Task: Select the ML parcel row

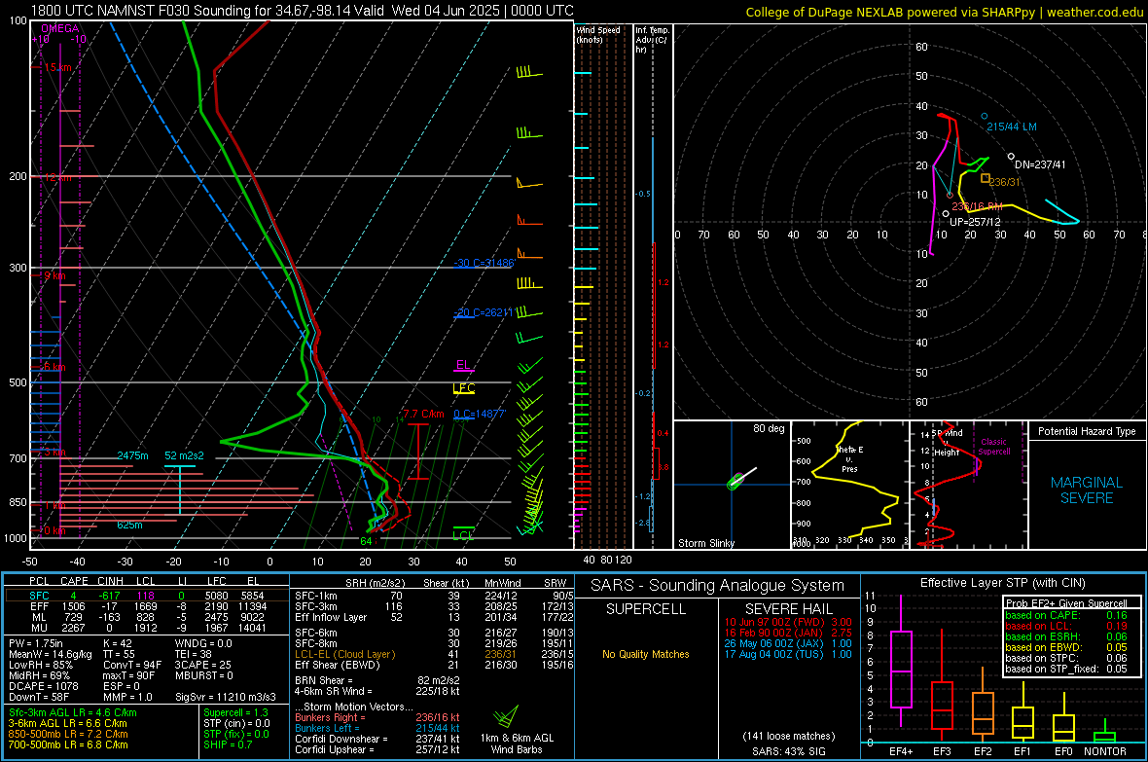Action: point(147,617)
